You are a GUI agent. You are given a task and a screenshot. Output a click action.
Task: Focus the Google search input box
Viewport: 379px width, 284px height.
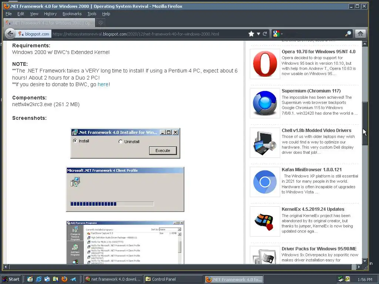pos(314,34)
